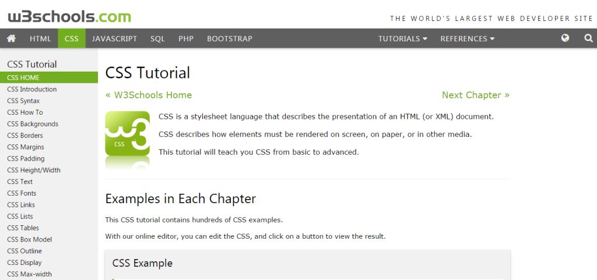Select CSS Syntax in sidebar
Image resolution: width=597 pixels, height=280 pixels.
point(23,101)
